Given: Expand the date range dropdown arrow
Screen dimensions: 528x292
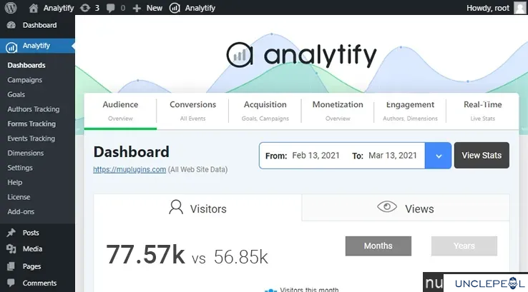Looking at the screenshot, I should [438, 156].
